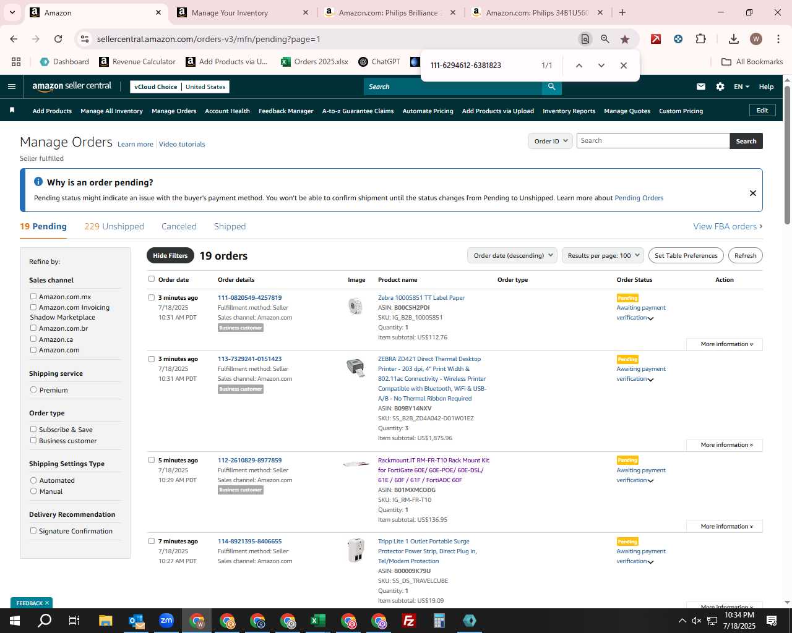Open Excel from the taskbar
Viewport: 792px width, 633px height.
click(x=318, y=621)
